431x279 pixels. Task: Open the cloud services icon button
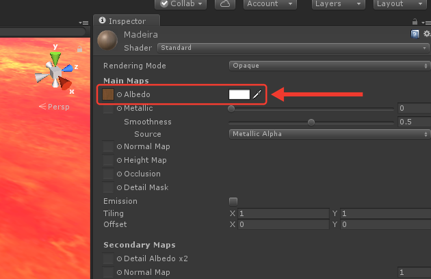click(x=225, y=4)
